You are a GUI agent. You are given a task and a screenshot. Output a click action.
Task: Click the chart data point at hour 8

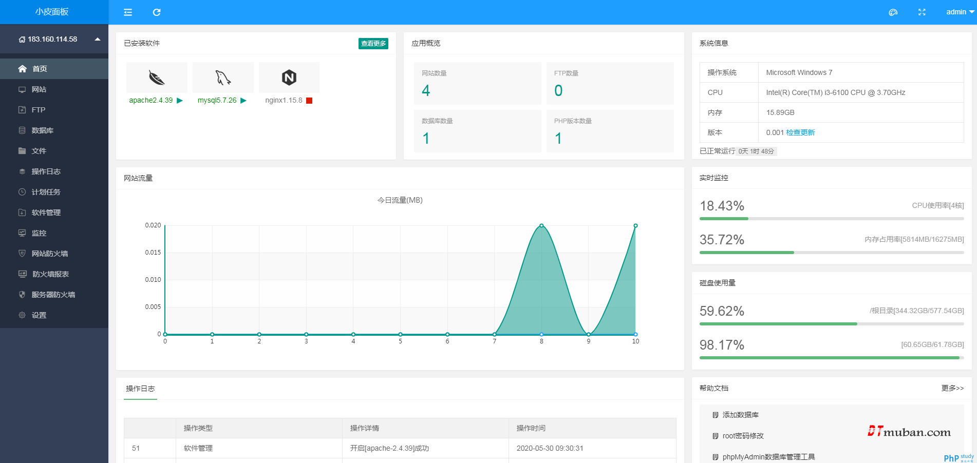[x=541, y=226]
